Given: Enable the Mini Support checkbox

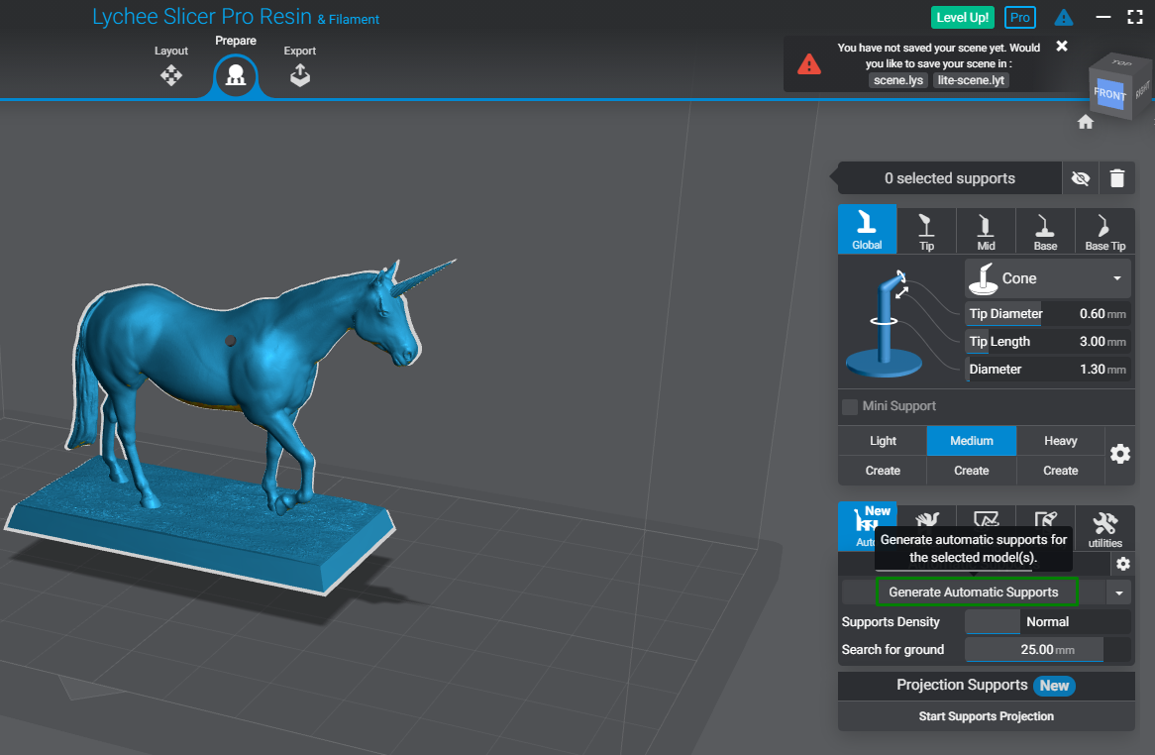Looking at the screenshot, I should tap(849, 405).
